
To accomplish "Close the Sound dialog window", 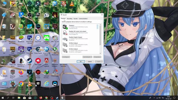I will pyautogui.click(x=102, y=15).
